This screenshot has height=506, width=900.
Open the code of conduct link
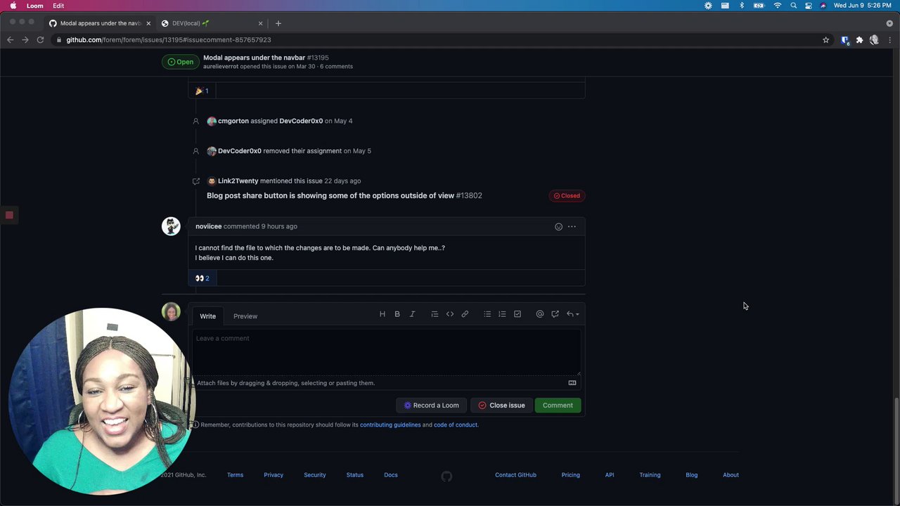(x=455, y=425)
